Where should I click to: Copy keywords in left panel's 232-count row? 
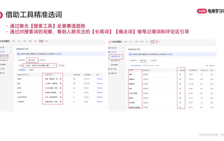61,88
